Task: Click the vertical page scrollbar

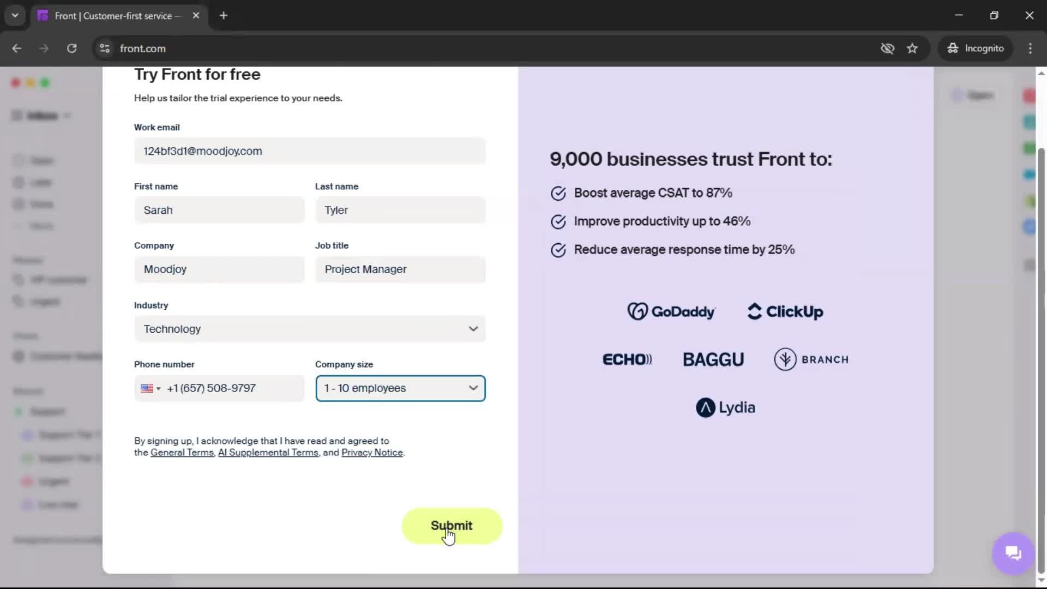Action: [x=1041, y=327]
